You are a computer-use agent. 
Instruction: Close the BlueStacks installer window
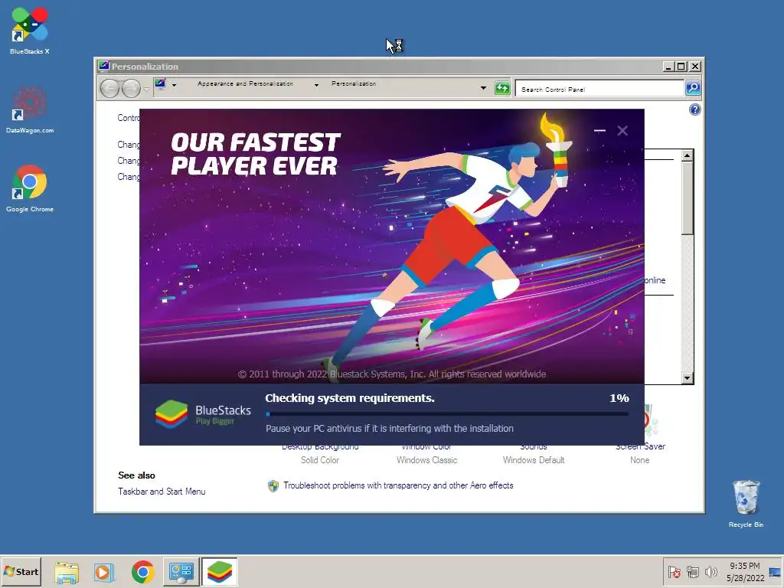622,130
